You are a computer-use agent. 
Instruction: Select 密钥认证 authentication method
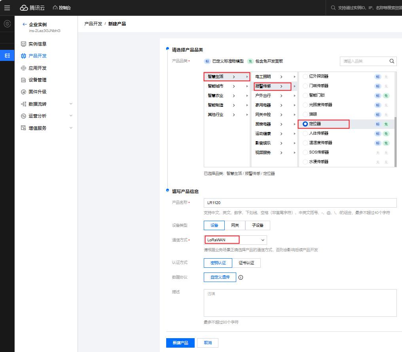coord(218,263)
